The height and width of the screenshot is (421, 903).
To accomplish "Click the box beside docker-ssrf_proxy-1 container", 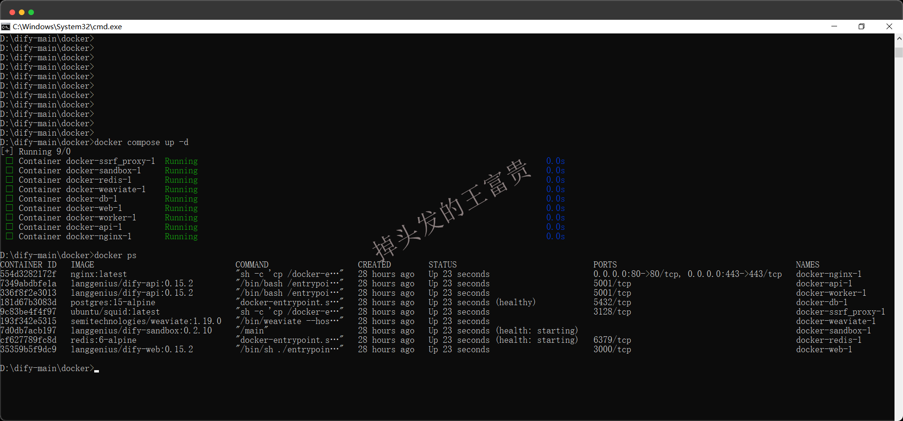I will (9, 161).
